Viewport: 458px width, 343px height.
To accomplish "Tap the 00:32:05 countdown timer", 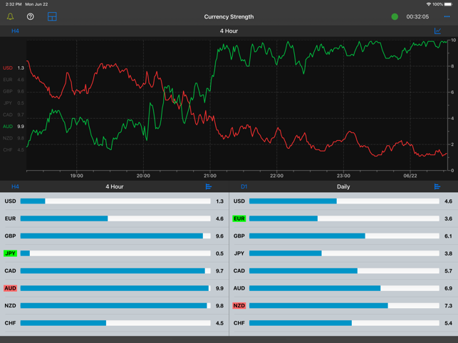I will pos(417,16).
